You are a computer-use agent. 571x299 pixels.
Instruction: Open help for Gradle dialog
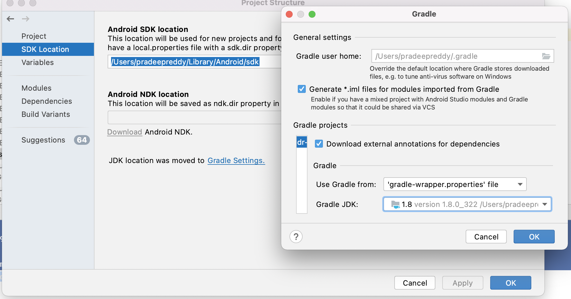tap(296, 237)
